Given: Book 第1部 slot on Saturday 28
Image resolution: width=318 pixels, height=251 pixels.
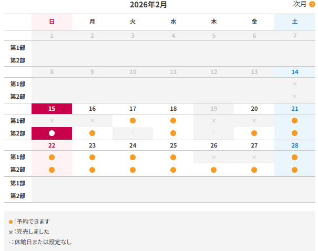Looking at the screenshot, I should (x=294, y=157).
